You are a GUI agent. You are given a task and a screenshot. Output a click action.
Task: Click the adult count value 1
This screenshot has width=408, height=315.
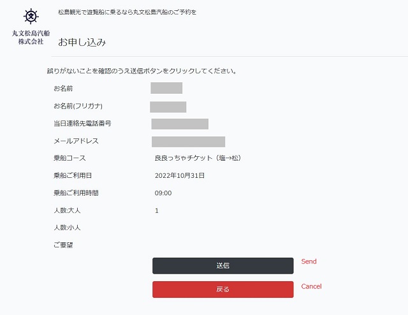pos(157,210)
